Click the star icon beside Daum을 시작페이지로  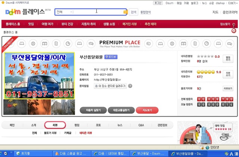click(3, 3)
